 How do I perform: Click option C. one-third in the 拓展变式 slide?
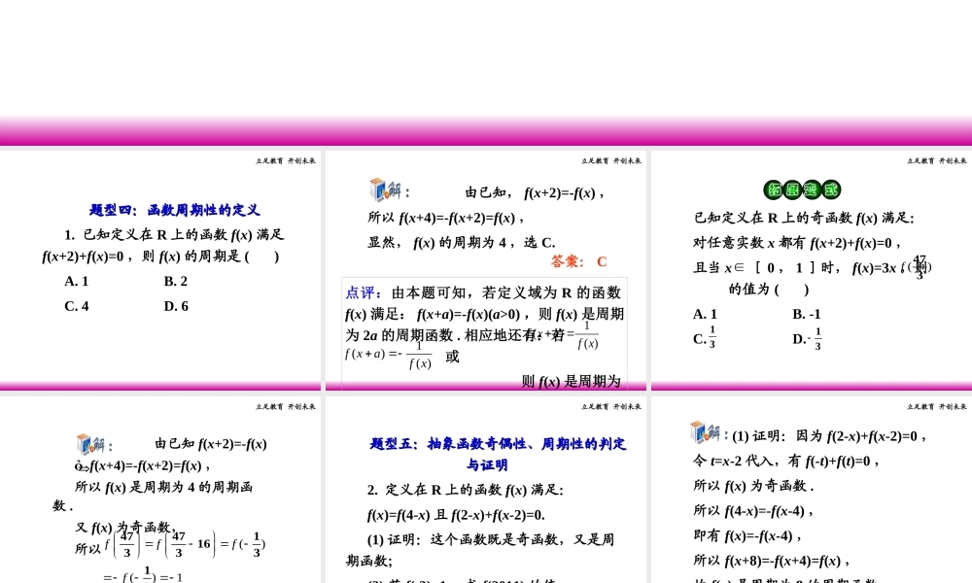click(x=705, y=338)
